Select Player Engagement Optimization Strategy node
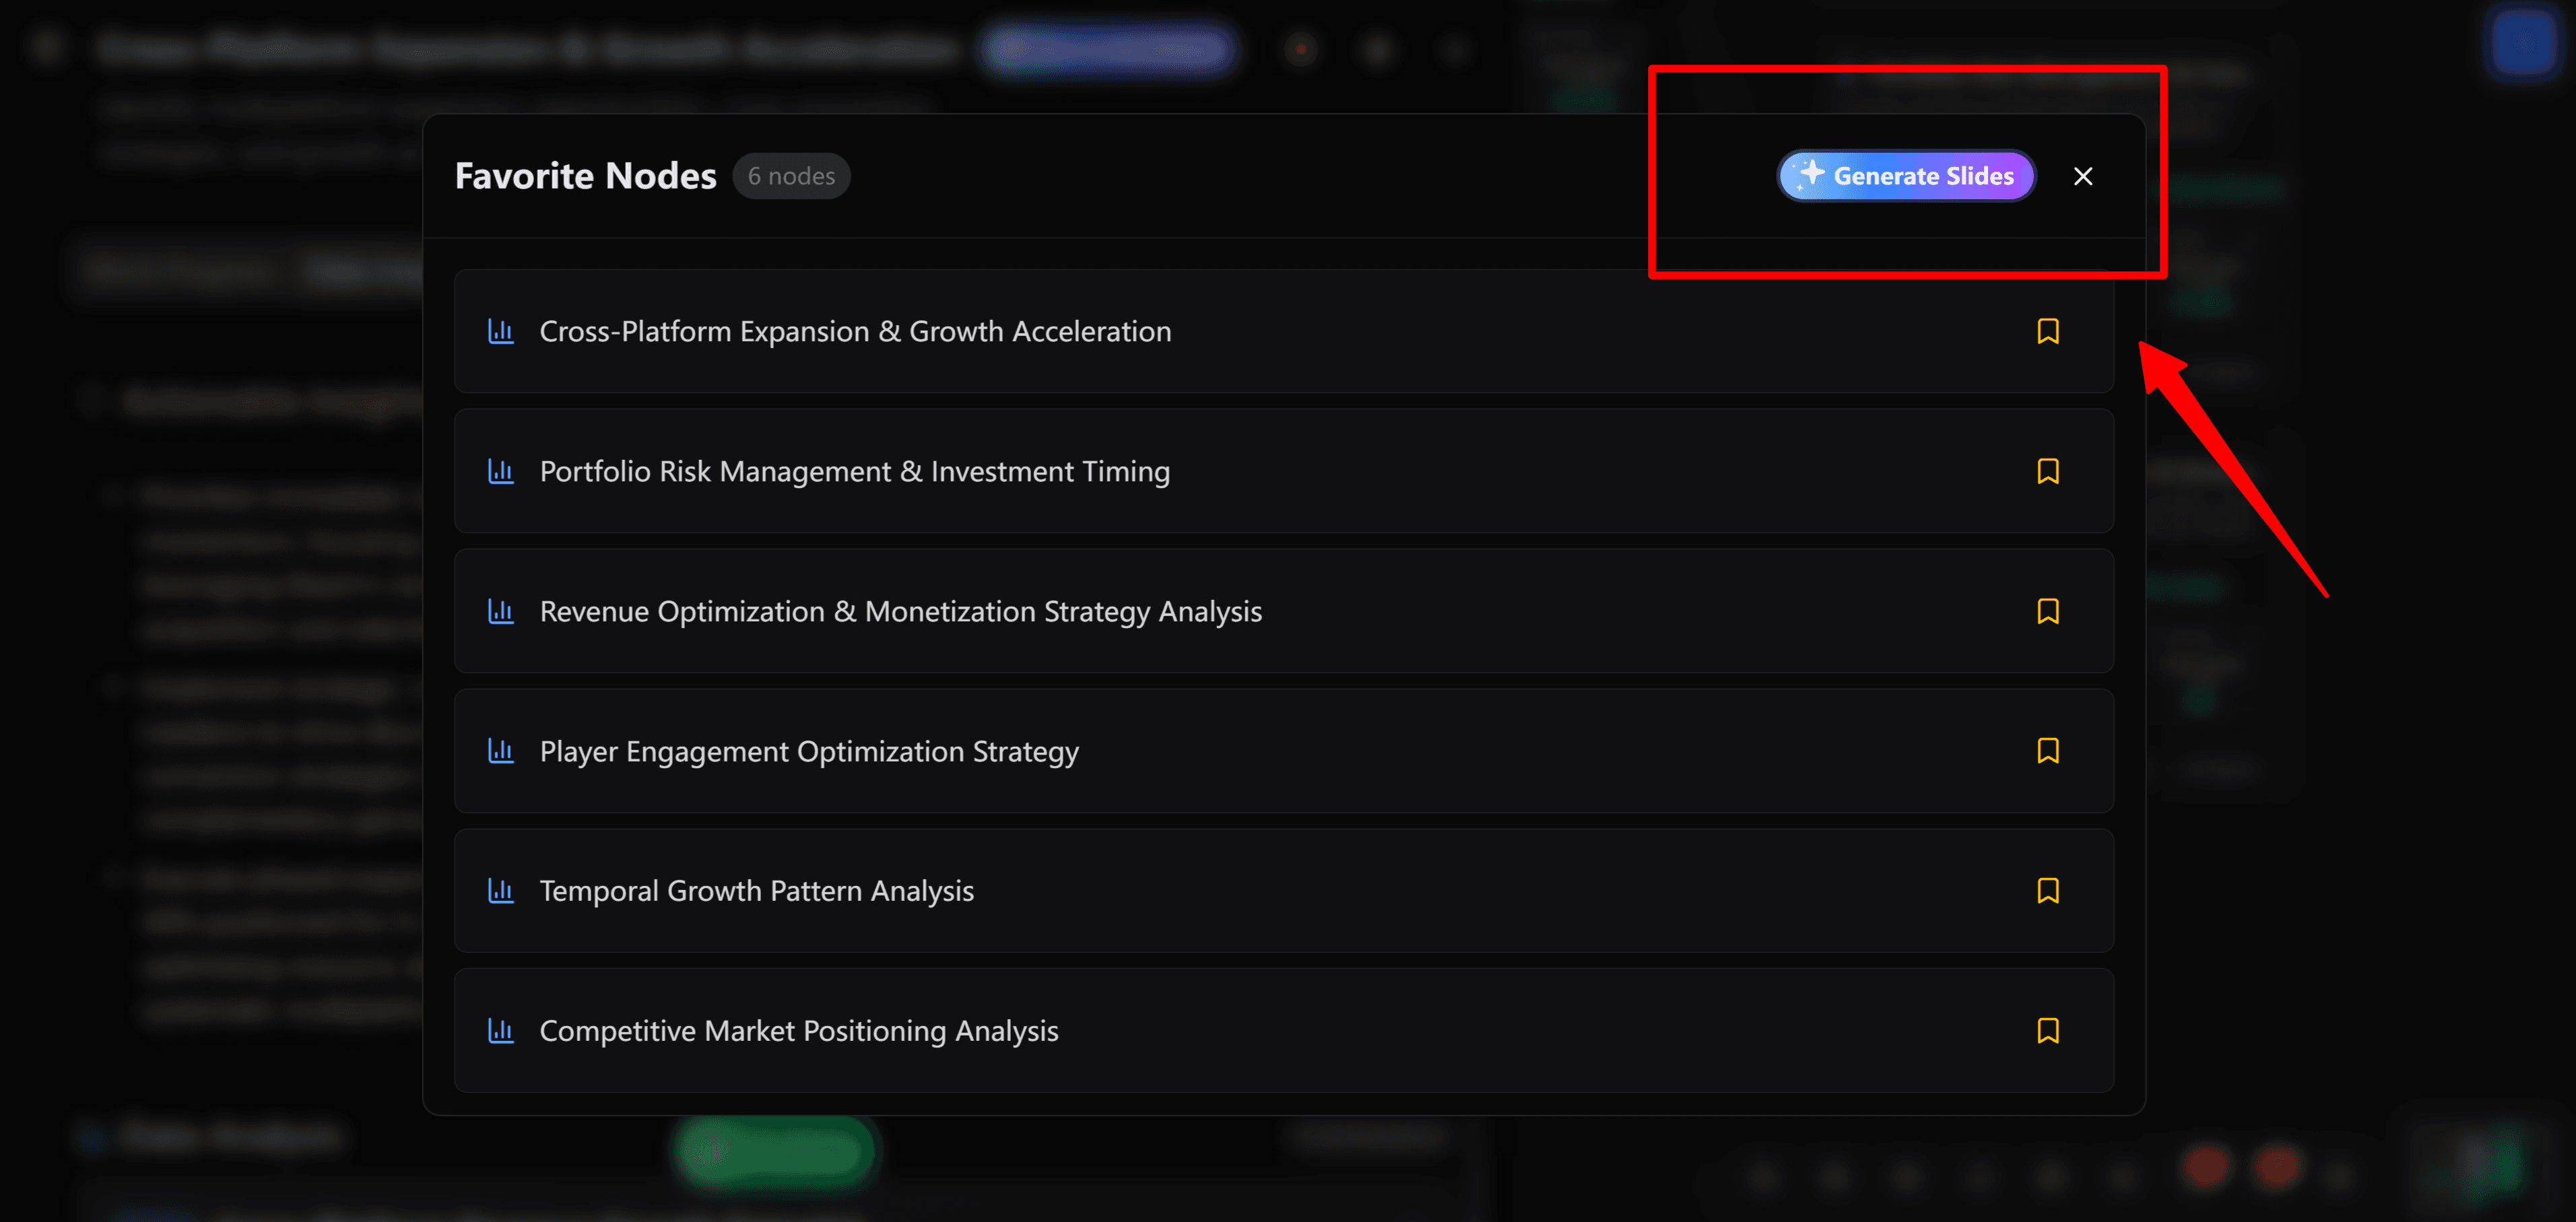The image size is (2576, 1222). [x=1284, y=751]
